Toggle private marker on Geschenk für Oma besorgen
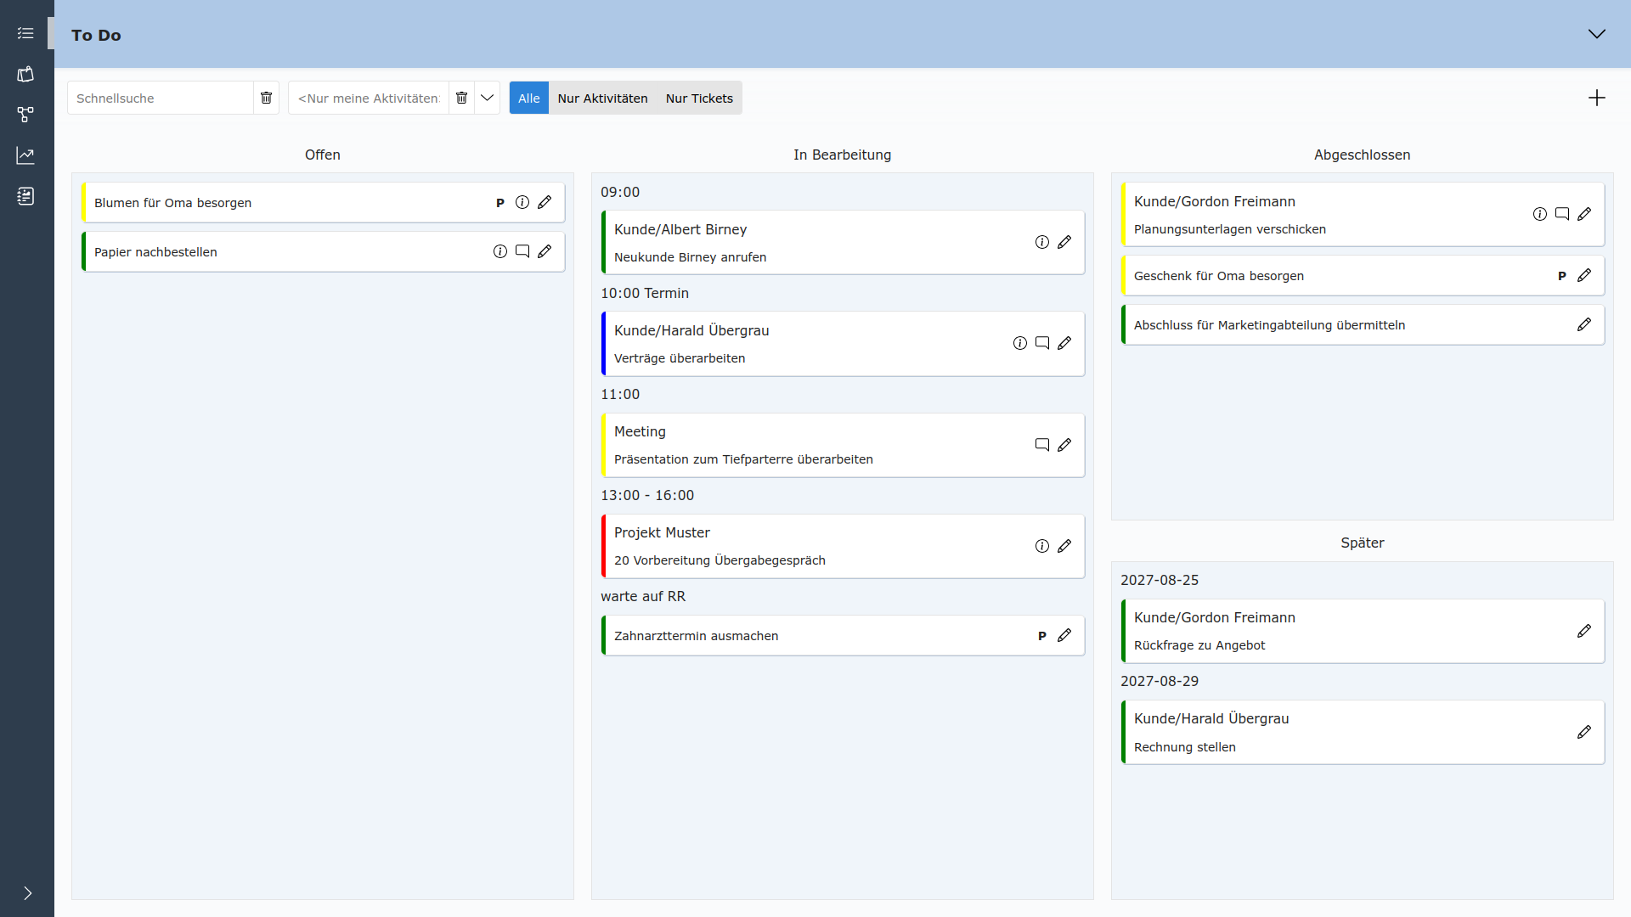 pos(1562,276)
